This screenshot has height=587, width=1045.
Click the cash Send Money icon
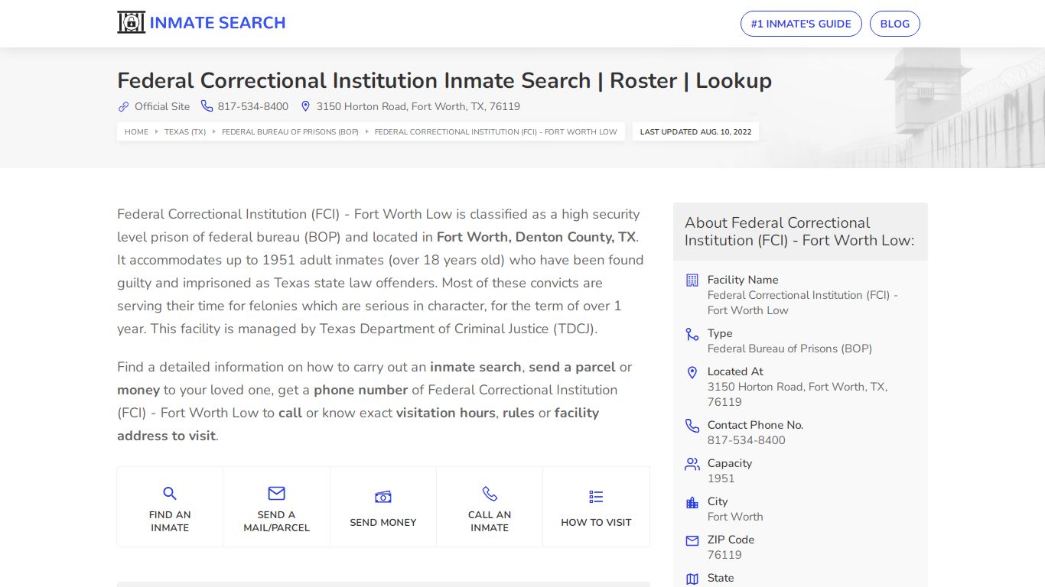[x=383, y=498]
